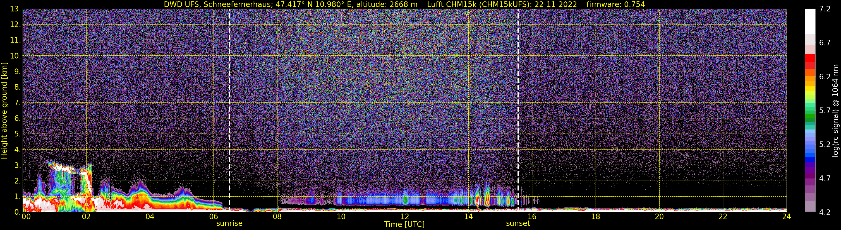This screenshot has height=230, width=841.
Task: Click the green segment of the colorbar
Action: pyautogui.click(x=810, y=117)
